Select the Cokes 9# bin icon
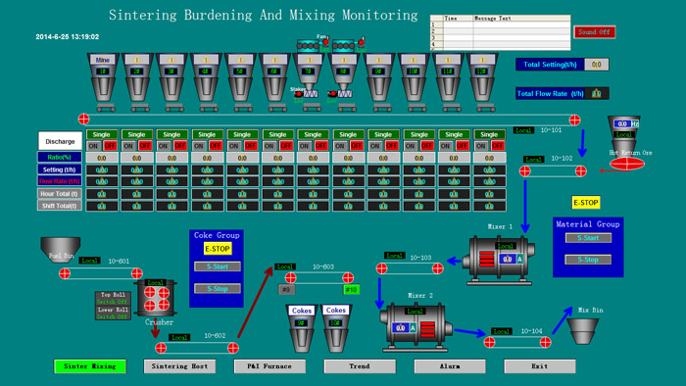This screenshot has height=386, width=686. 302,329
